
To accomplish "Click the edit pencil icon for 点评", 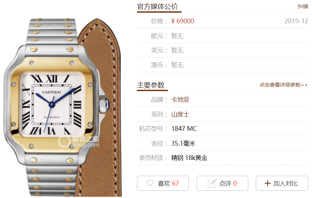I will 212,183.
